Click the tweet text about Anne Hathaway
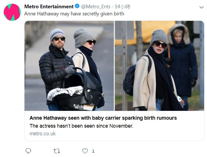The height and width of the screenshot is (157, 207). click(74, 13)
